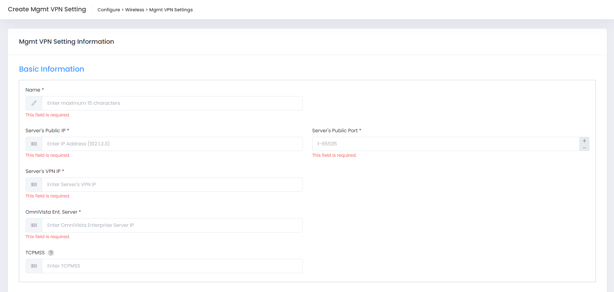Go to Configure in the breadcrumb
Image resolution: width=614 pixels, height=292 pixels.
click(x=109, y=10)
